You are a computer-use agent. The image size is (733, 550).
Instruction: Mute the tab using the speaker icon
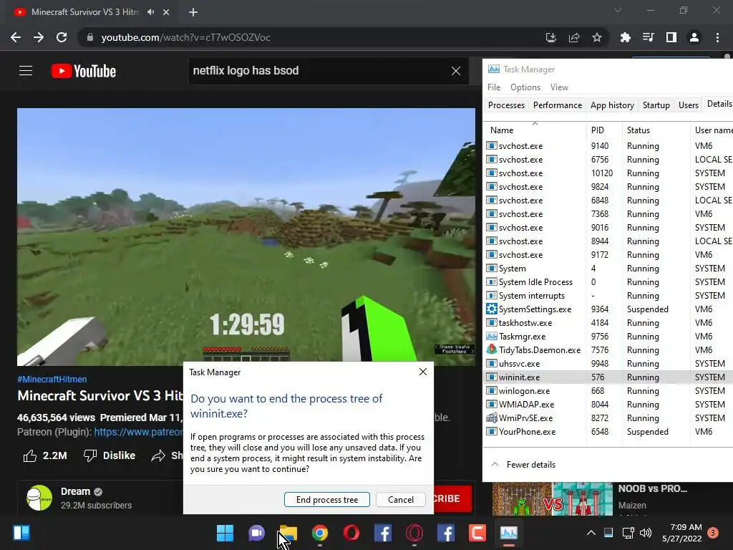(x=150, y=12)
